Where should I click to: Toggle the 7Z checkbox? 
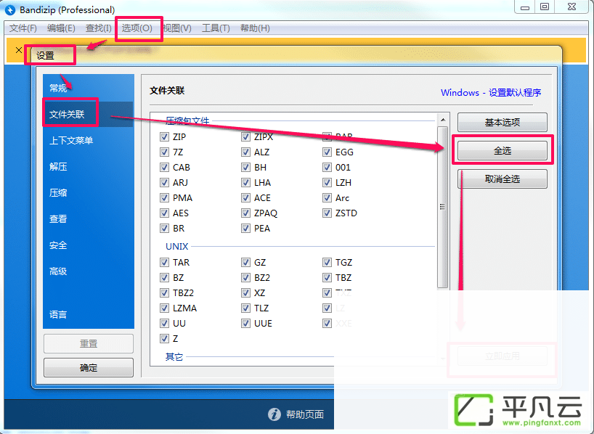pos(164,152)
